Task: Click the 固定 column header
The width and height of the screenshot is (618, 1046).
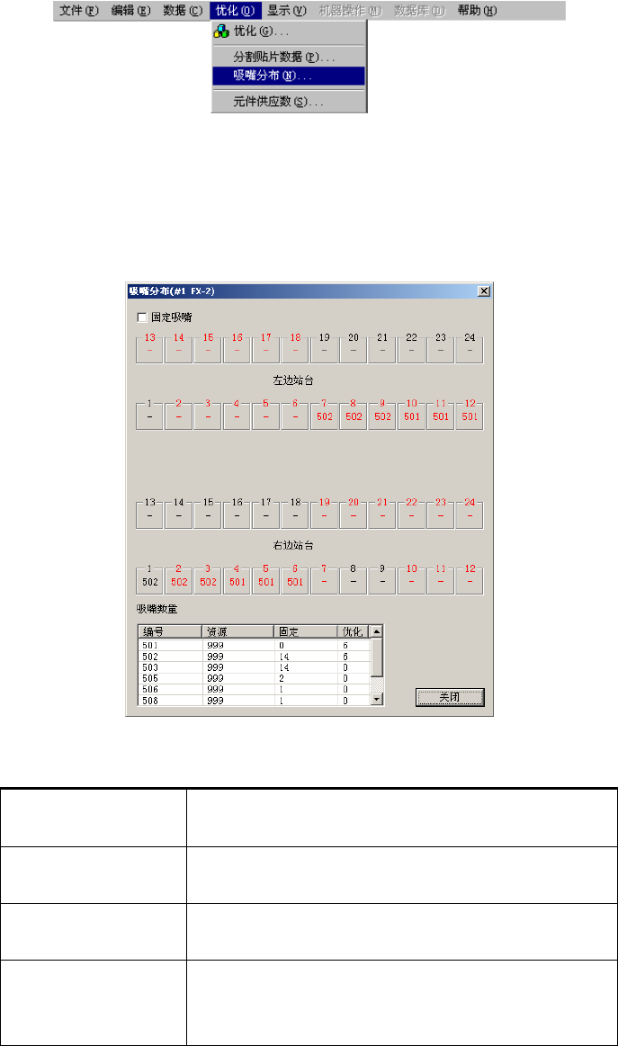Action: pos(307,631)
